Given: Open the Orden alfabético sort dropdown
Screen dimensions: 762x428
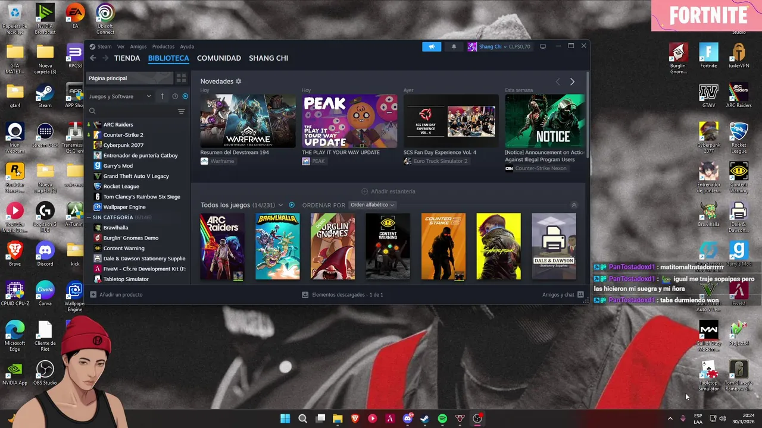Looking at the screenshot, I should [372, 205].
